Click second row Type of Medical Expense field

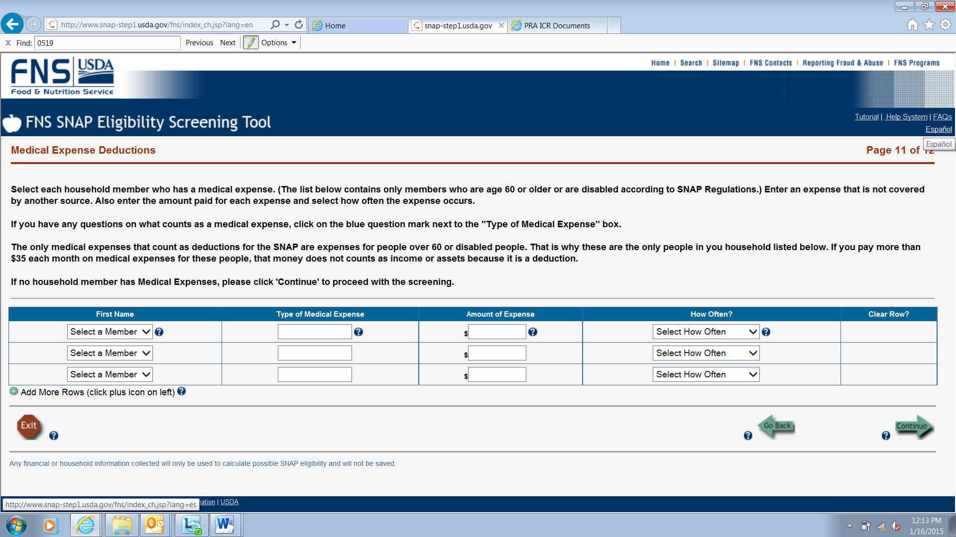click(315, 353)
